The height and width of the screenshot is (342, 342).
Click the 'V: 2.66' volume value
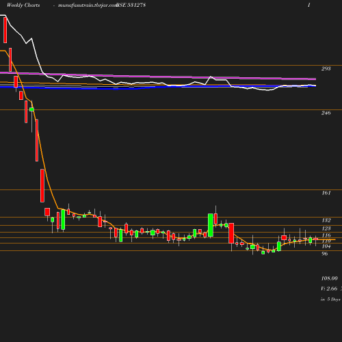[329, 289]
